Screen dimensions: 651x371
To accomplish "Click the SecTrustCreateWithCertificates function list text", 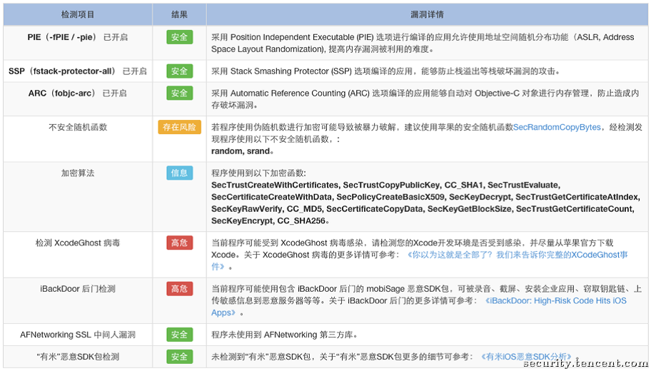I will click(424, 203).
